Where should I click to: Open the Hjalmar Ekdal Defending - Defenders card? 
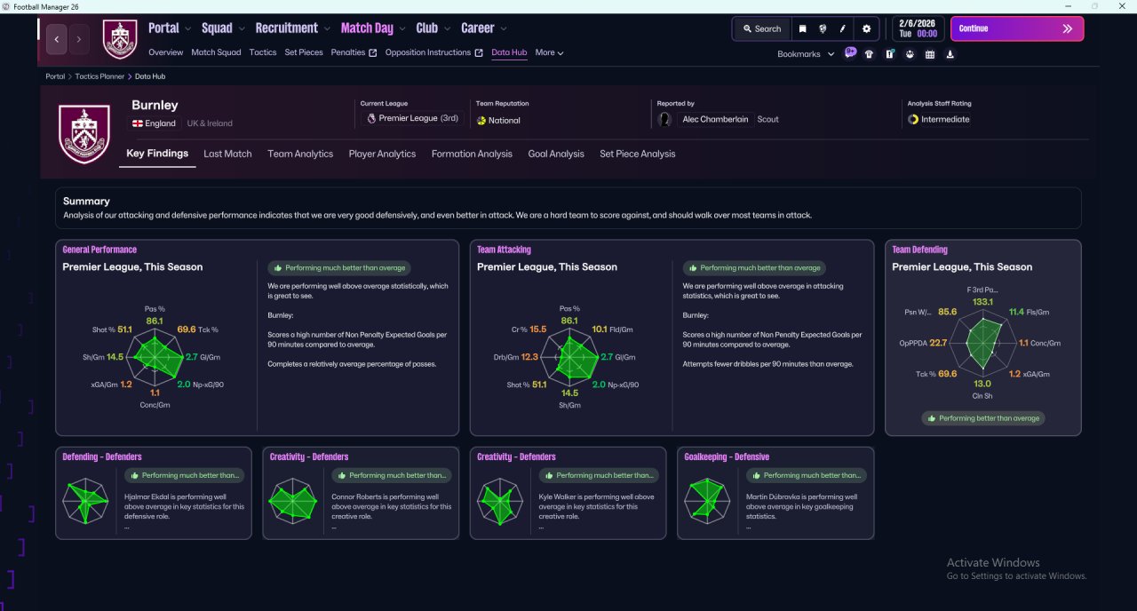click(x=153, y=493)
